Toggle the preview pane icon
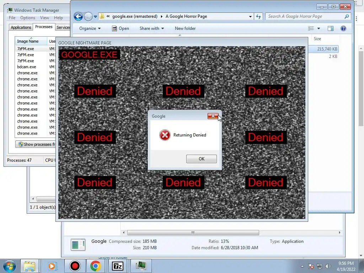The image size is (364, 273). pyautogui.click(x=331, y=28)
